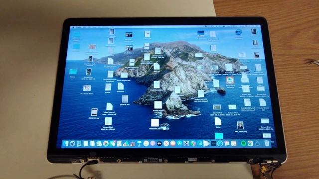The width and height of the screenshot is (319, 179).
Task: Open the red News icon in Dock
Action: point(166,144)
